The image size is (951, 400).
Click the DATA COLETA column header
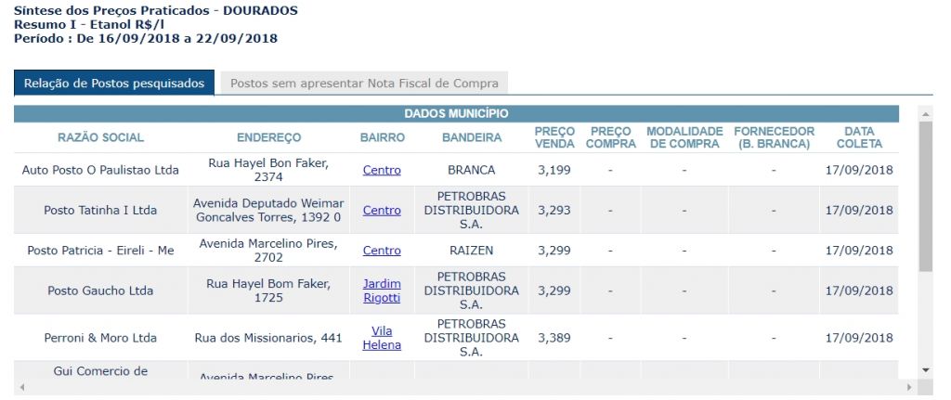point(859,137)
